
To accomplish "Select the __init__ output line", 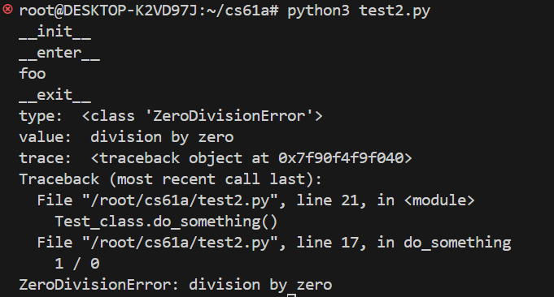I will click(55, 32).
